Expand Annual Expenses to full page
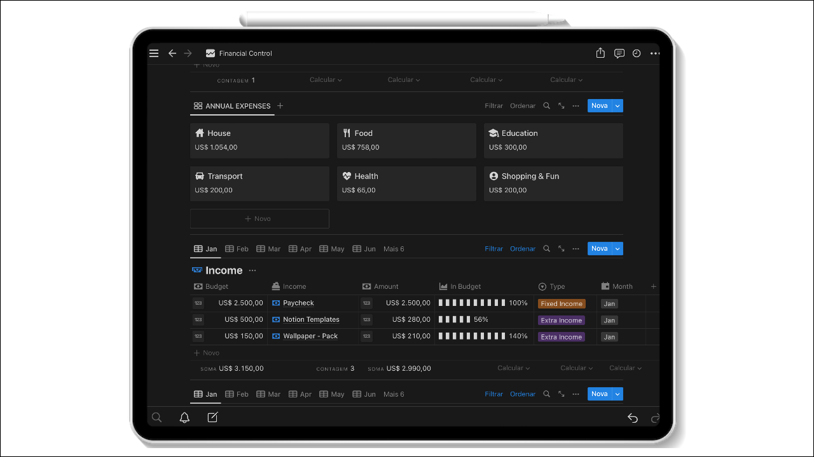Screen dimensions: 814x457 562,106
